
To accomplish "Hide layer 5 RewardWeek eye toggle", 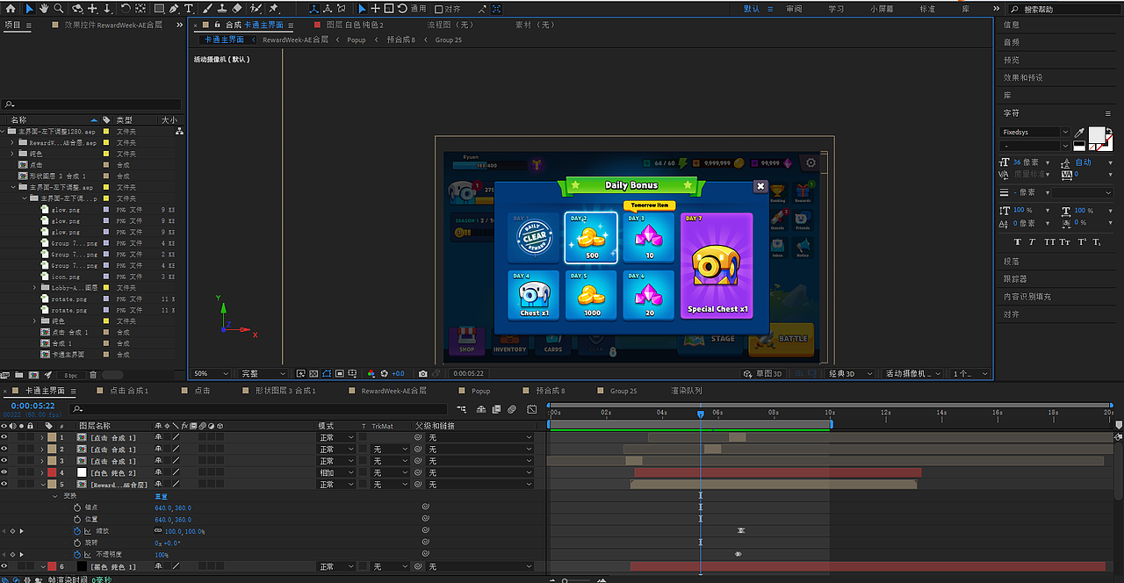I will point(4,485).
